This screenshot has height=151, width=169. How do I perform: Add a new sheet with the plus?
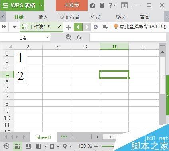pos(73,137)
